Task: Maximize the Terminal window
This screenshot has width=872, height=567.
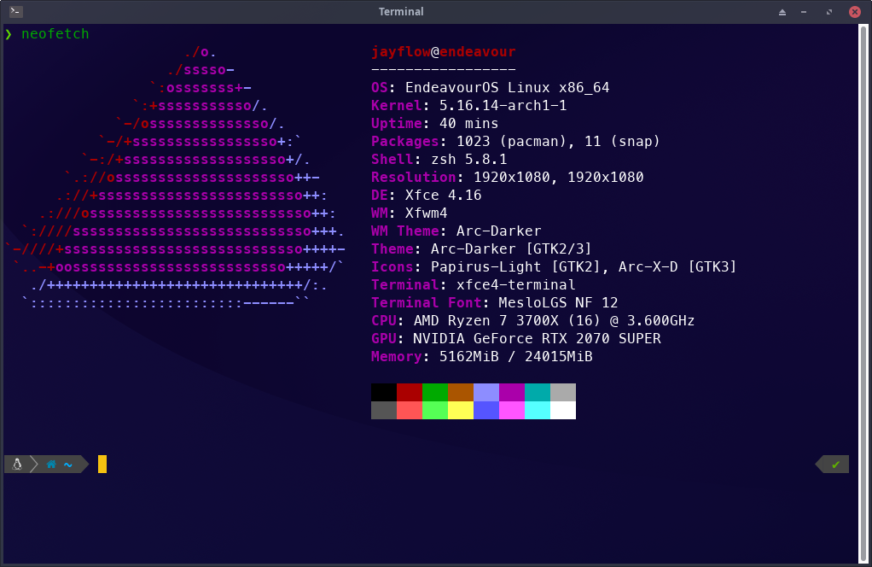Action: pyautogui.click(x=829, y=12)
